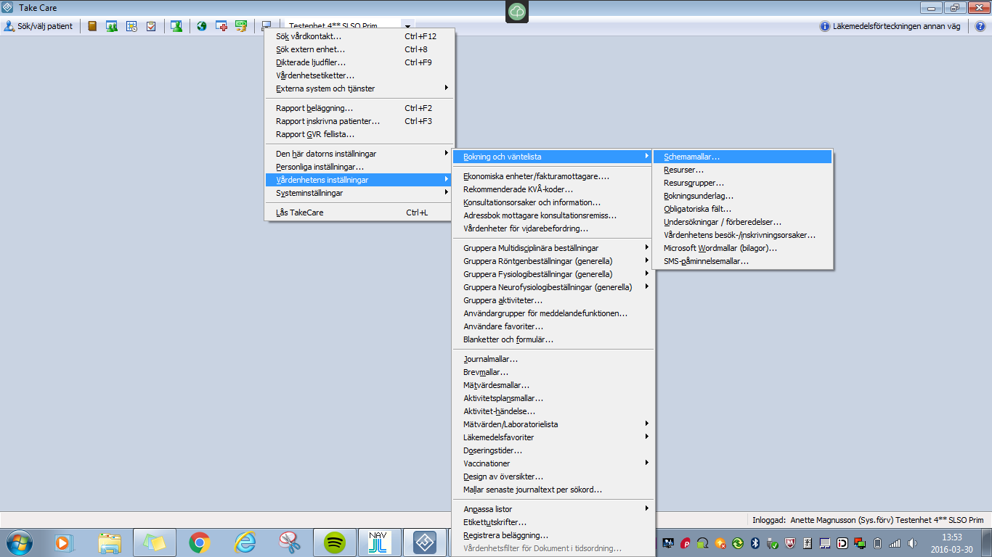The width and height of the screenshot is (992, 557).
Task: Open Vårdenhetsetiketter... menu item
Action: pos(359,75)
